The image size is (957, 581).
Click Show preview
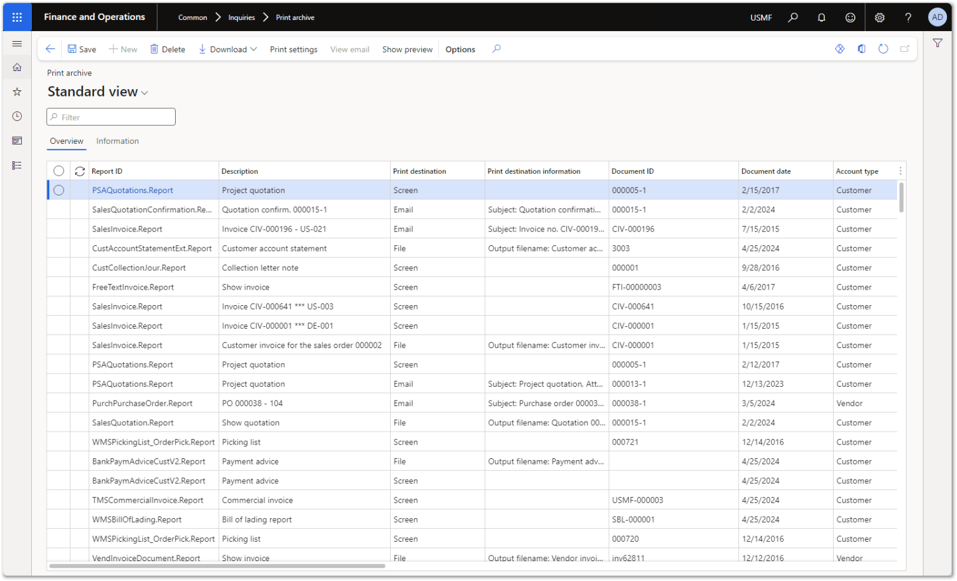tap(407, 49)
